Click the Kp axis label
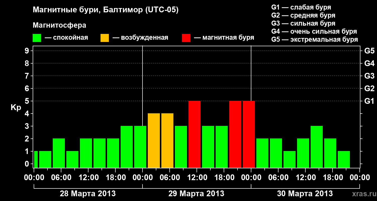The width and height of the screenshot is (377, 201). (16, 107)
